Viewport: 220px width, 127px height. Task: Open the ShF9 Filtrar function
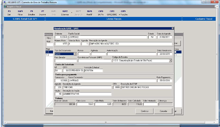[x=20, y=13]
